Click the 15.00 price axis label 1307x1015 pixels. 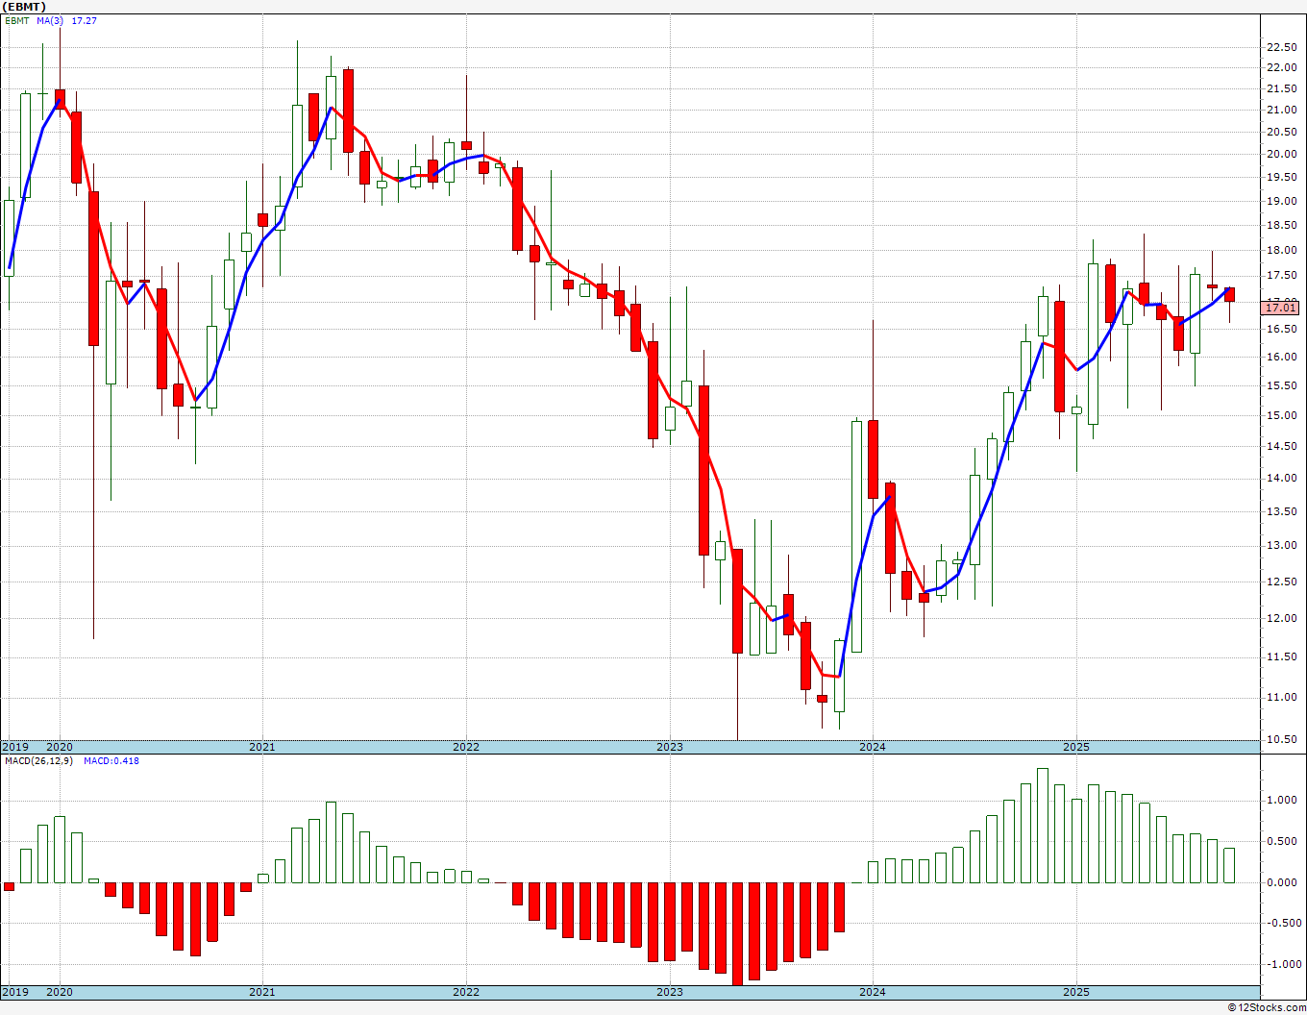tap(1281, 415)
